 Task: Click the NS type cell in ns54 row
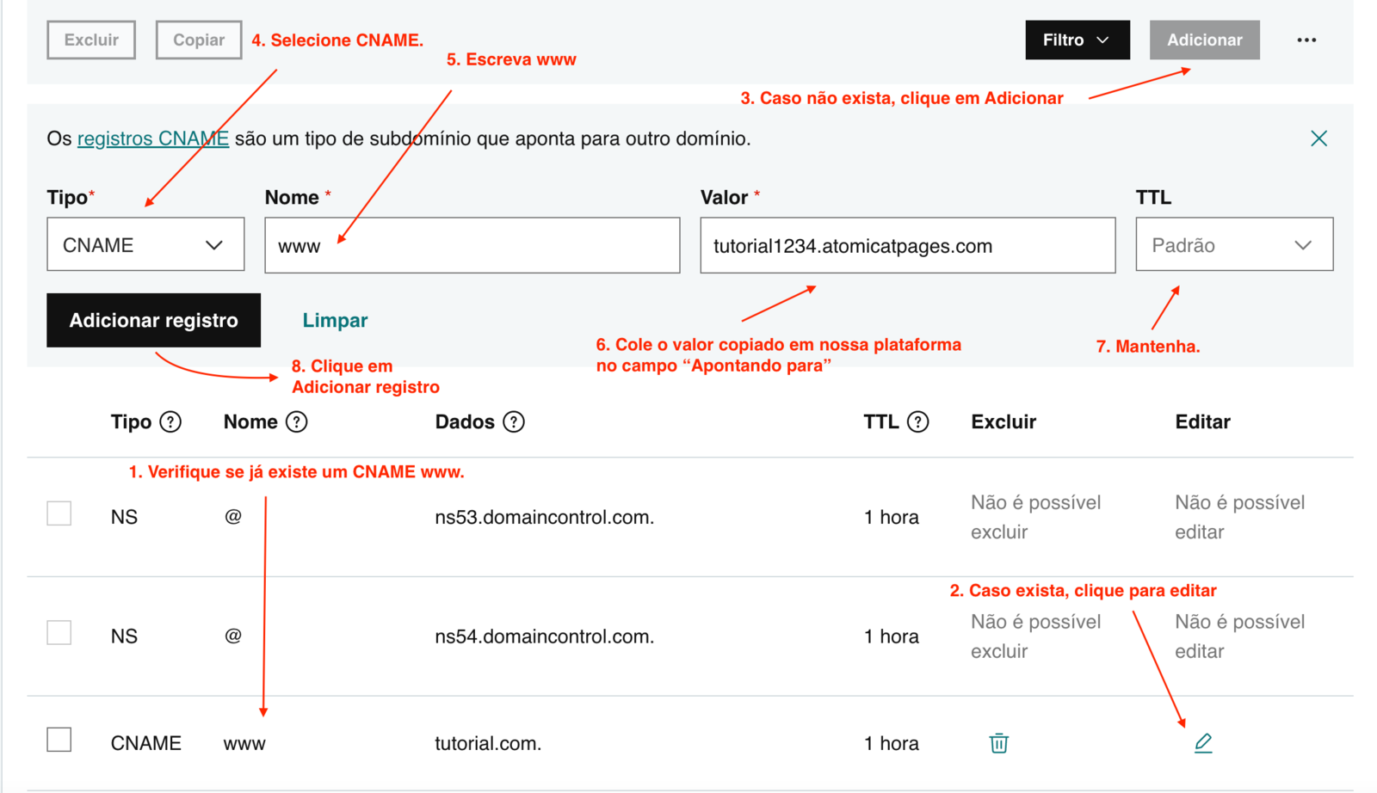pyautogui.click(x=124, y=636)
